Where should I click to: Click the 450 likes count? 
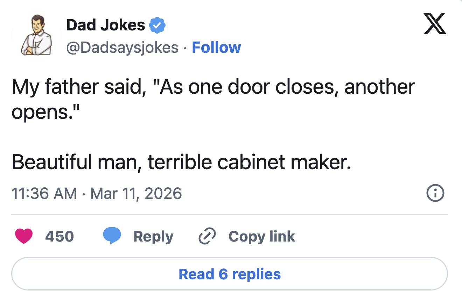(59, 236)
